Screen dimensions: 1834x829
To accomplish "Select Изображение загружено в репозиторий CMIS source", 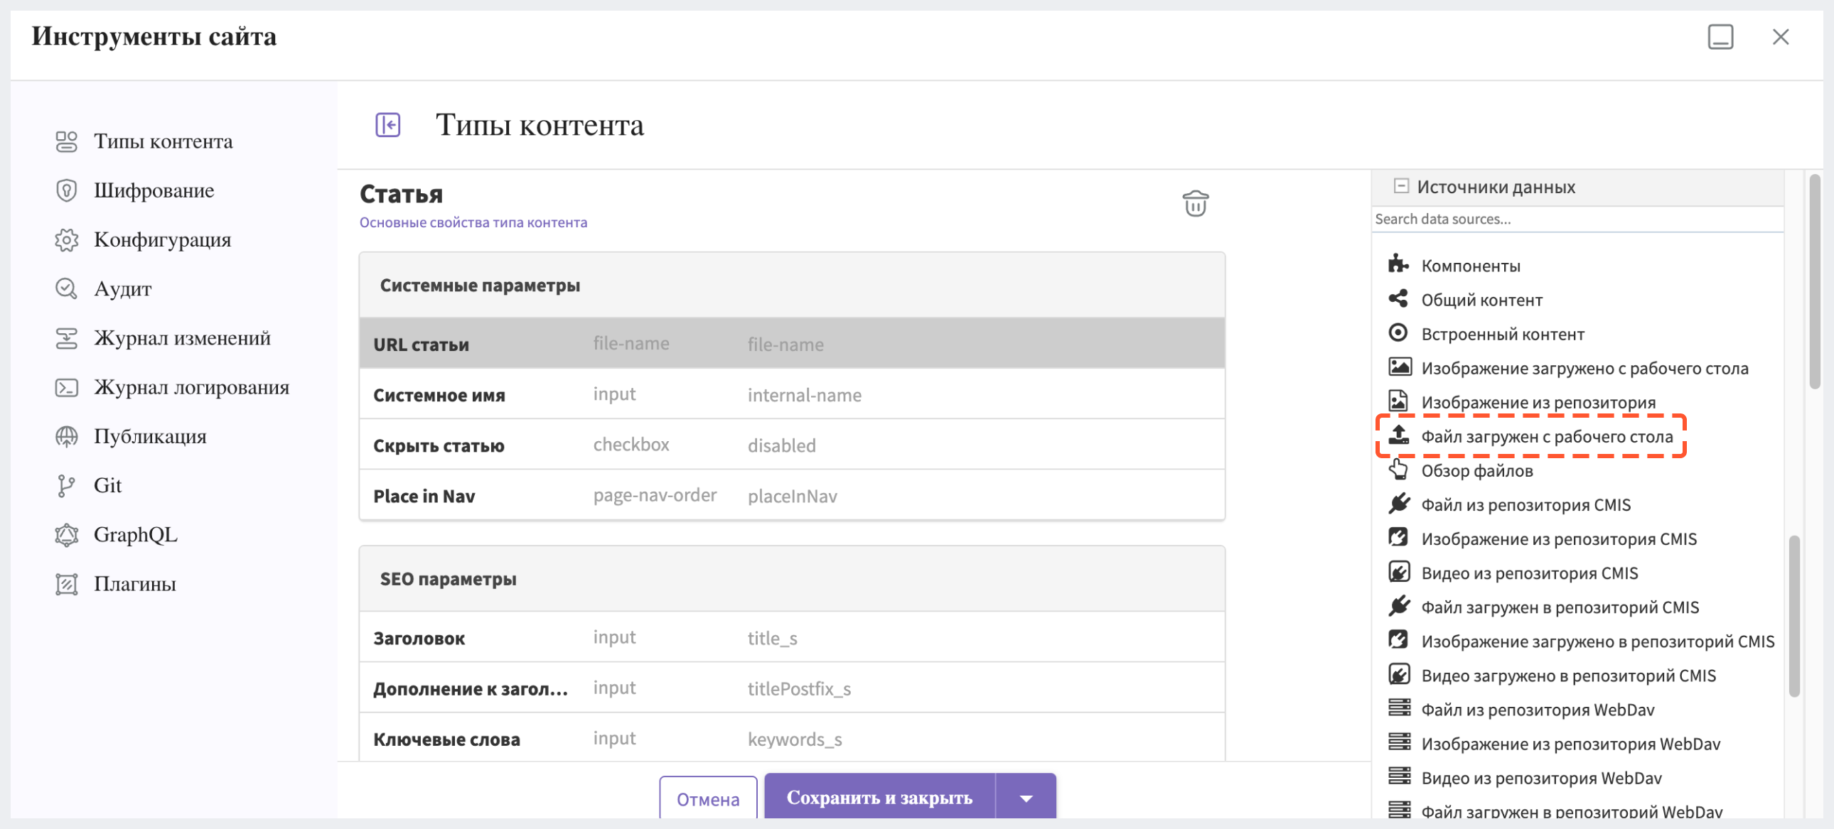I will tap(1597, 641).
